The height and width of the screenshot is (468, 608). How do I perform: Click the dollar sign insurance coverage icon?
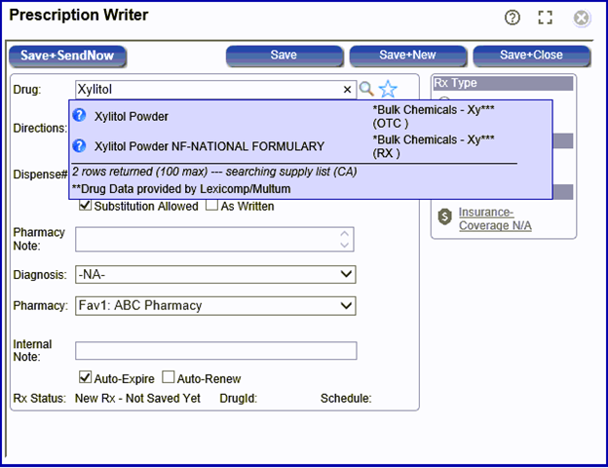tap(444, 217)
